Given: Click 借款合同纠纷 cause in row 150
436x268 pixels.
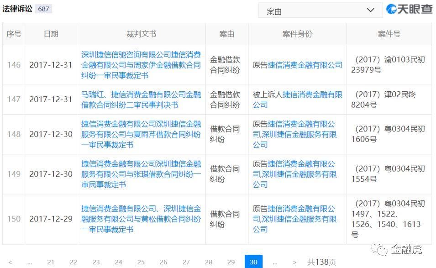Looking at the screenshot, I should [225, 219].
